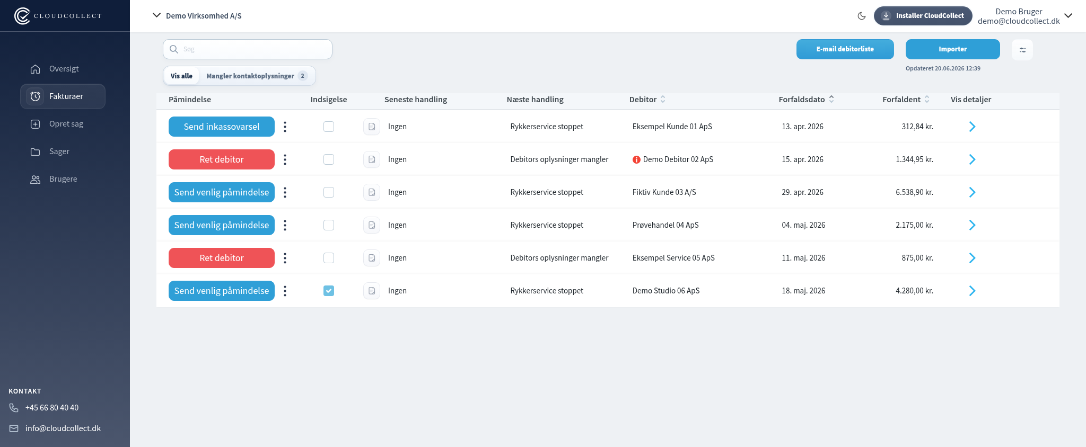Image resolution: width=1086 pixels, height=447 pixels.
Task: Sort table by Forfaldsdato column
Action: tap(806, 100)
